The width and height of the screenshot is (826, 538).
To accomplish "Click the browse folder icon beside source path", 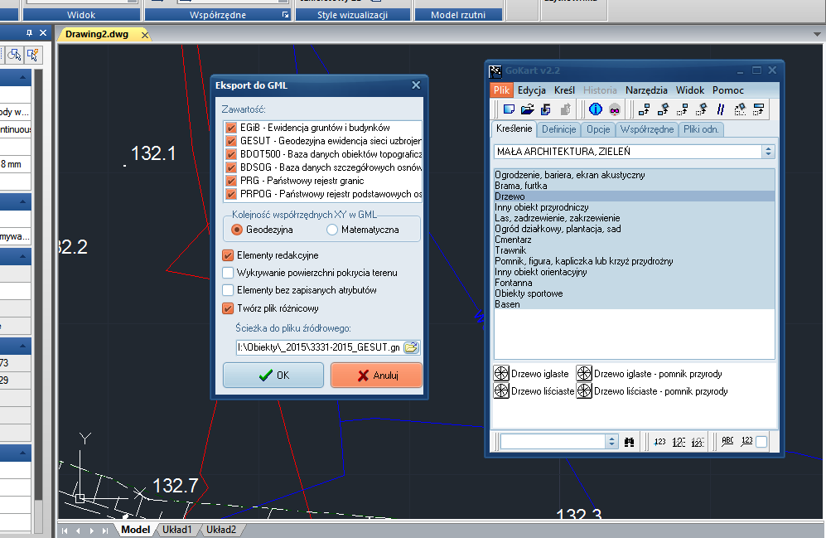I will point(412,347).
